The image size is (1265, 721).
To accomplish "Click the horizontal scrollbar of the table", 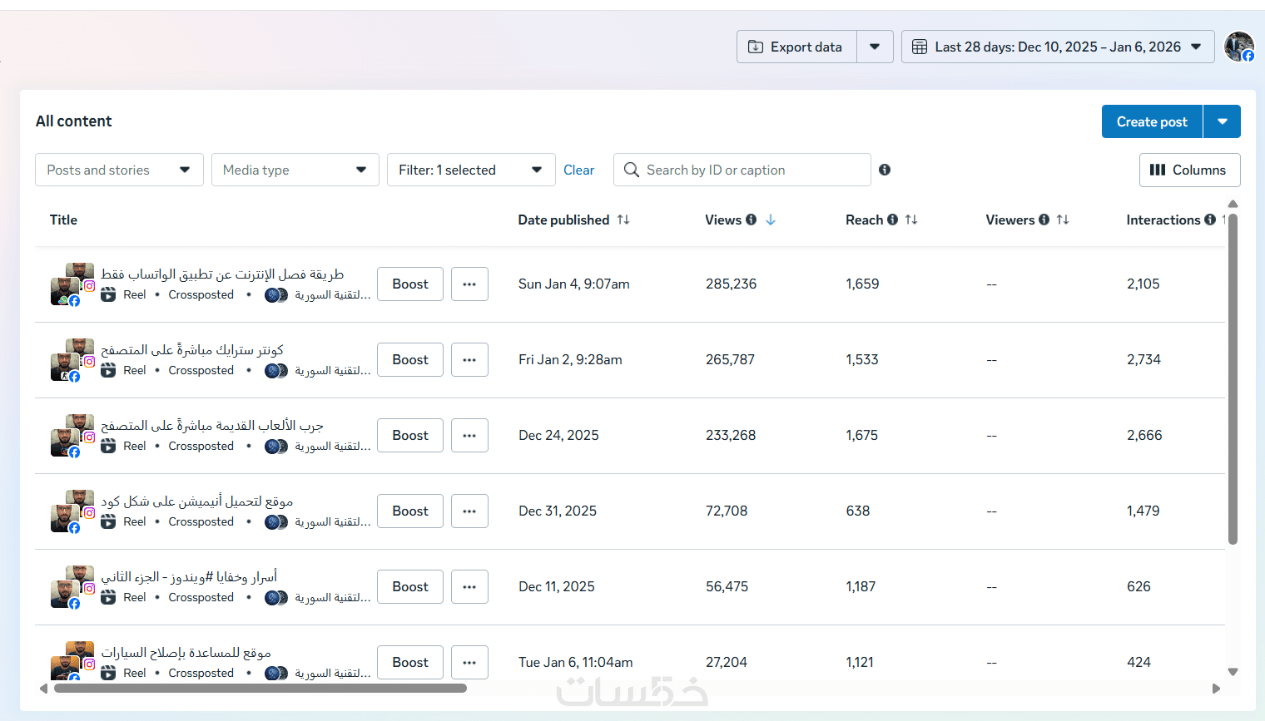I will click(260, 688).
